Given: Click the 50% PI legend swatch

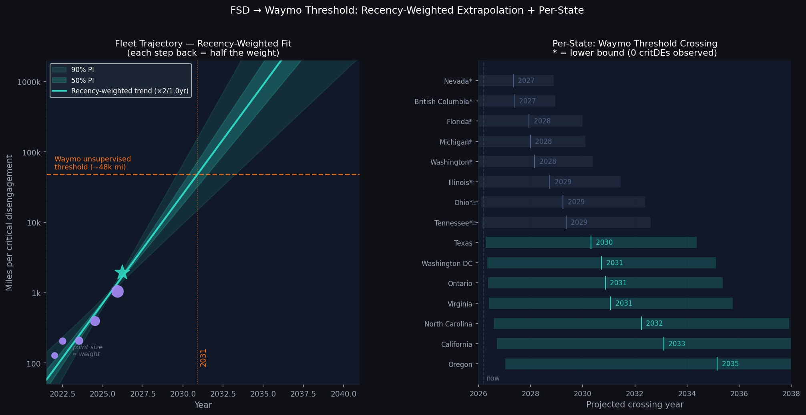Looking at the screenshot, I should 59,81.
